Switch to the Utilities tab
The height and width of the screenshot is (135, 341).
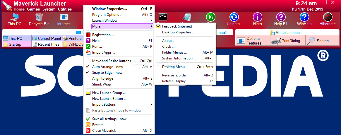(x=65, y=9)
